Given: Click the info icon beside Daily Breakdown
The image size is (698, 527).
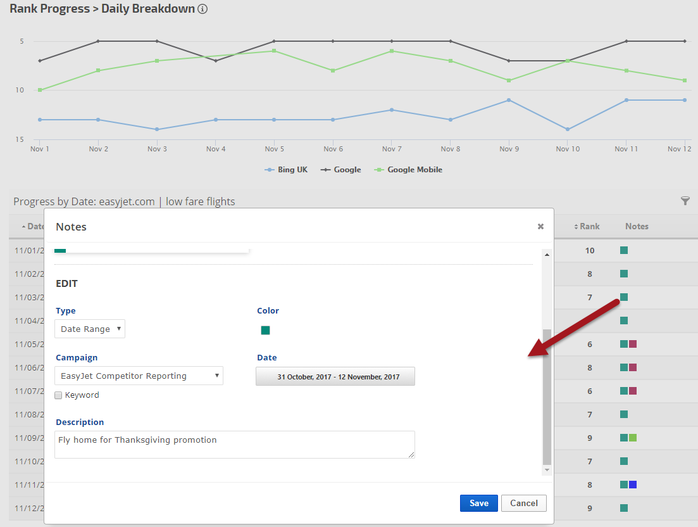Looking at the screenshot, I should pyautogui.click(x=203, y=10).
